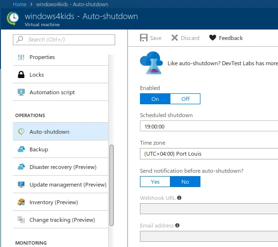Go to Home breadcrumb link

(x=20, y=4)
